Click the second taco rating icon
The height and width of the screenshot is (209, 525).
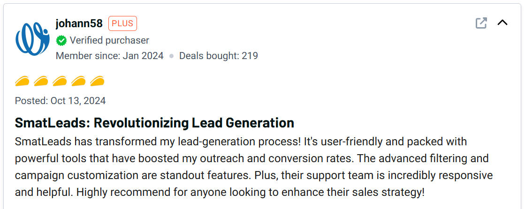[41, 82]
